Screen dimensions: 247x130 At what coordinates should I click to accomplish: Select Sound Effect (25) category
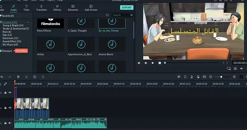(12, 41)
